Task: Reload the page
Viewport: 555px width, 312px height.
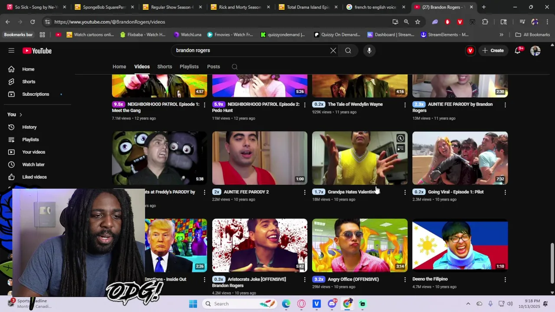Action: coord(33,22)
